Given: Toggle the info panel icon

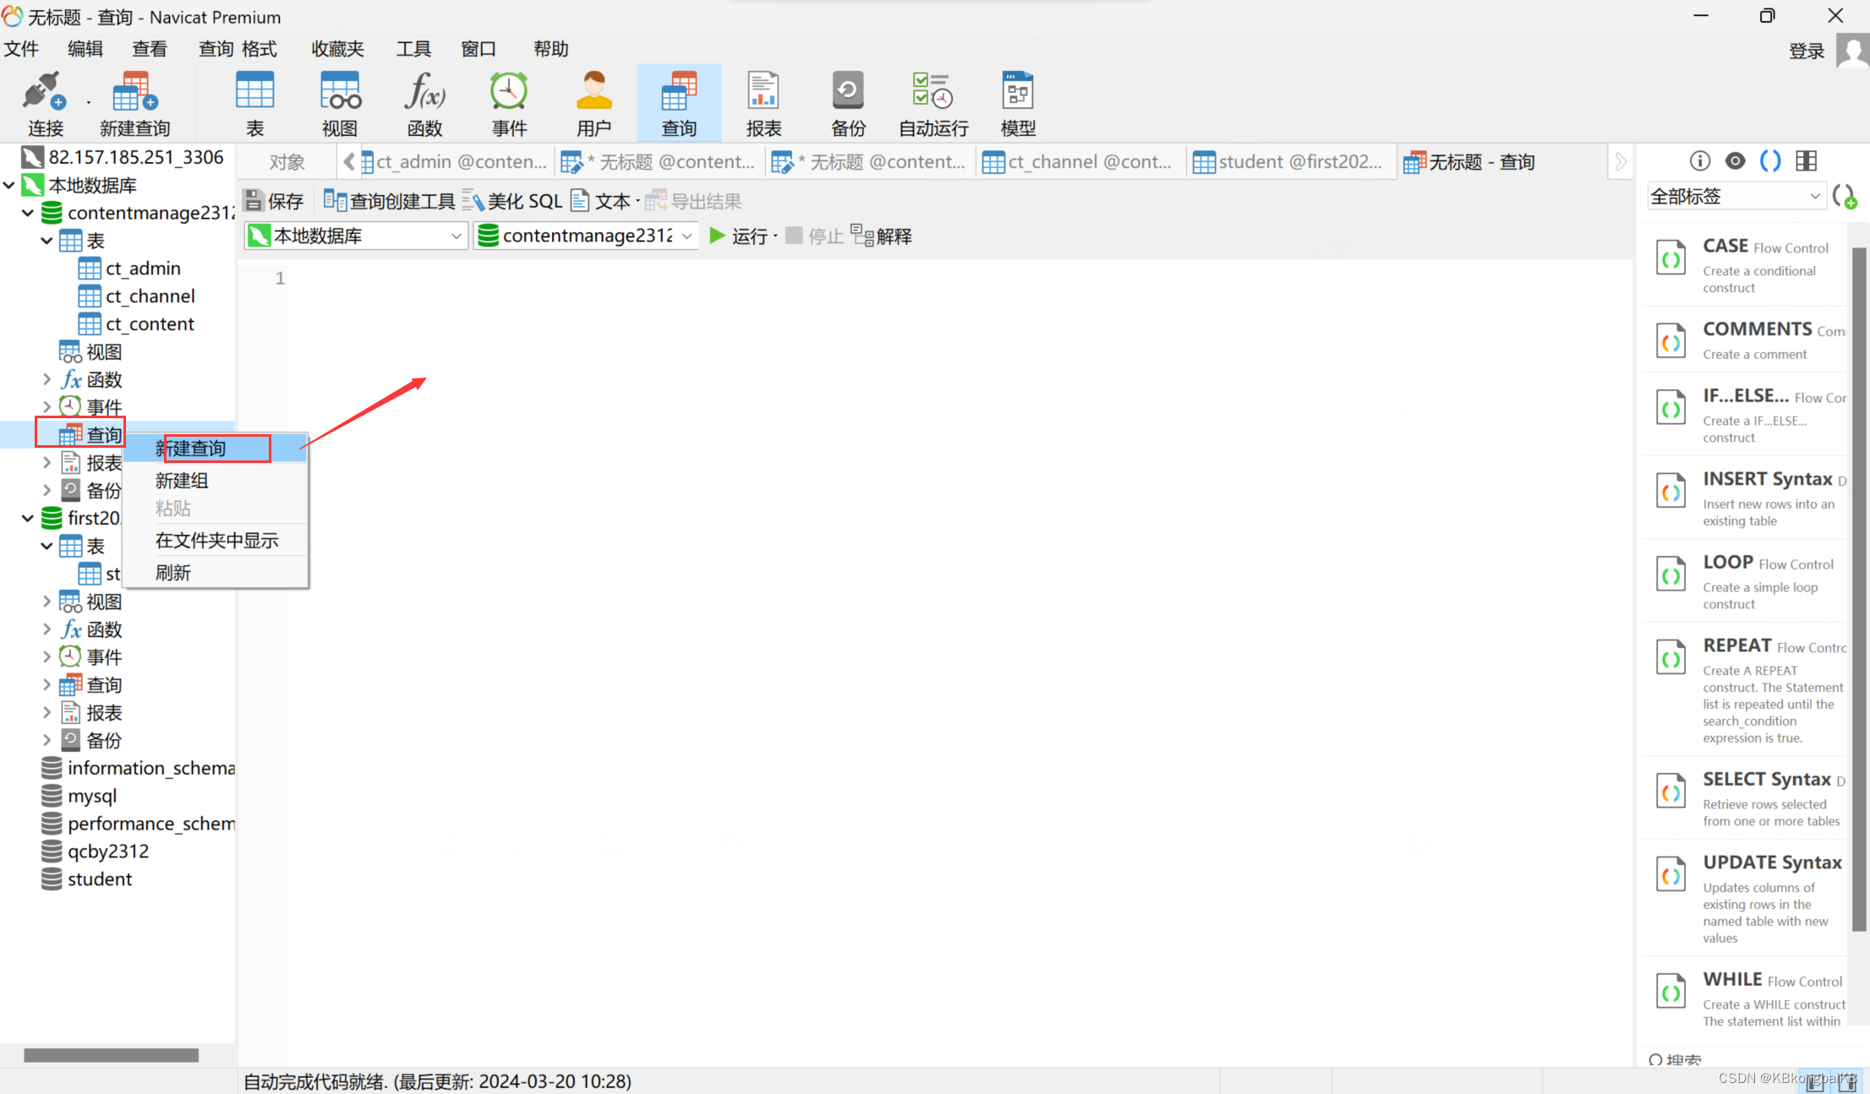Looking at the screenshot, I should coord(1699,161).
